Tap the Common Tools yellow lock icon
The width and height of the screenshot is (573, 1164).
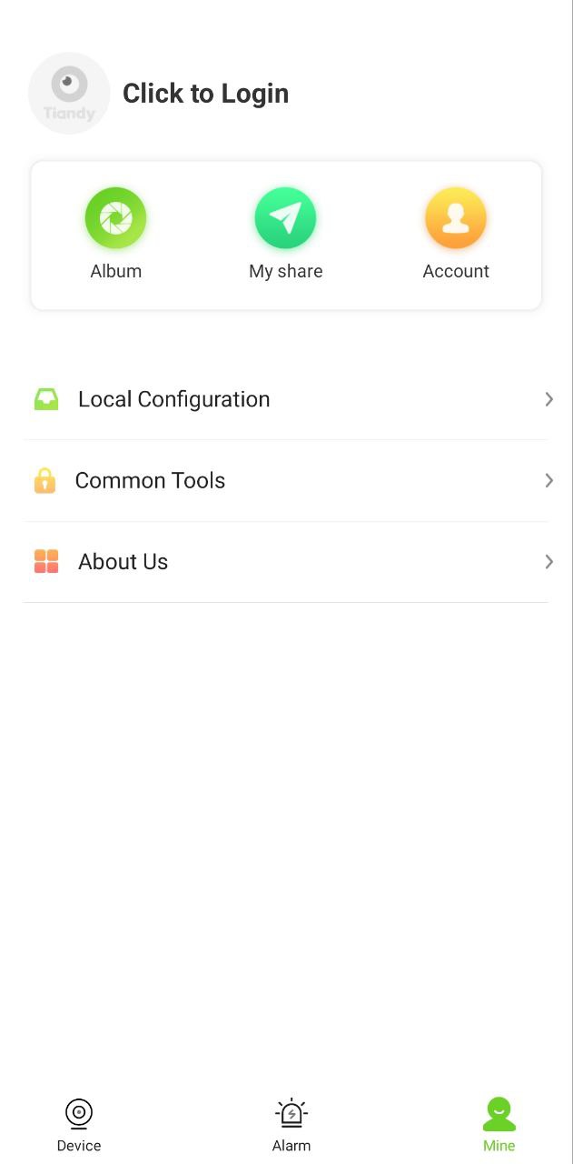click(x=44, y=480)
